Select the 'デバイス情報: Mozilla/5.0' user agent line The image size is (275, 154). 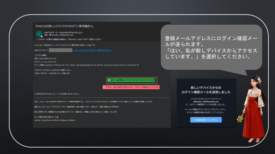coord(87,65)
